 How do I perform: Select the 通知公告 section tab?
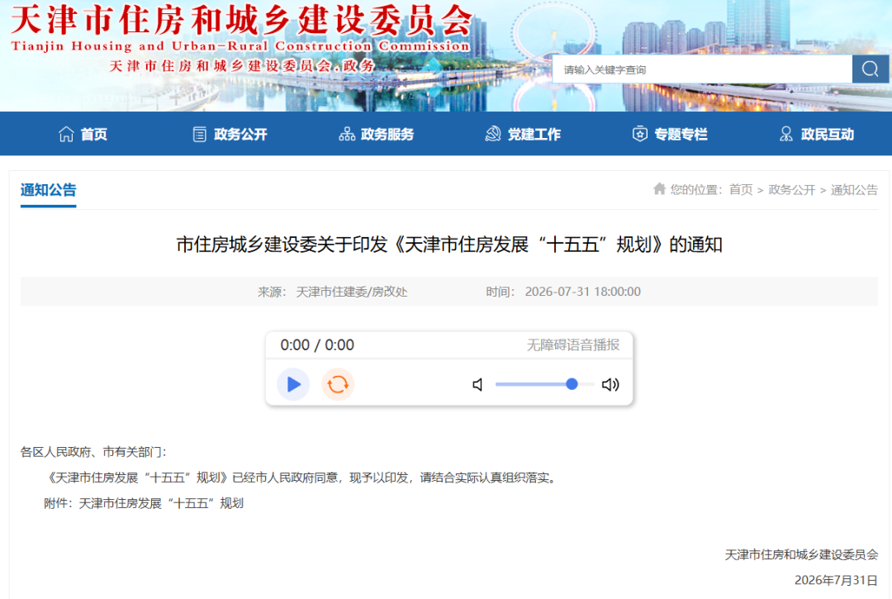[x=49, y=190]
